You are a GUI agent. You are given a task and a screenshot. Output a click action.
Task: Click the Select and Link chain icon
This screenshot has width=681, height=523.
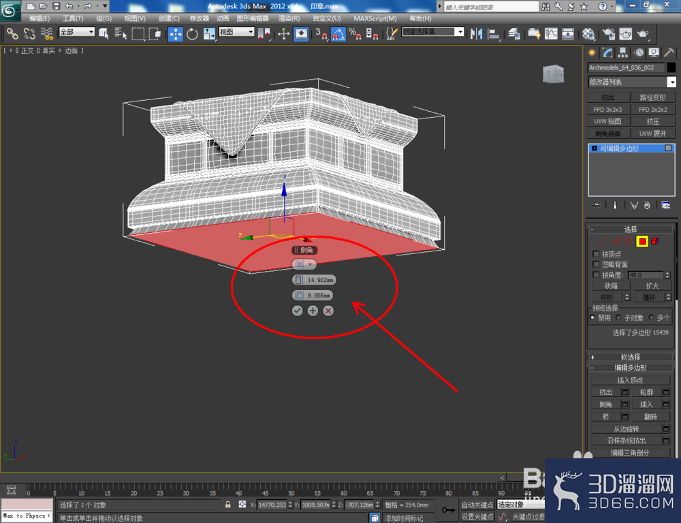pyautogui.click(x=12, y=34)
